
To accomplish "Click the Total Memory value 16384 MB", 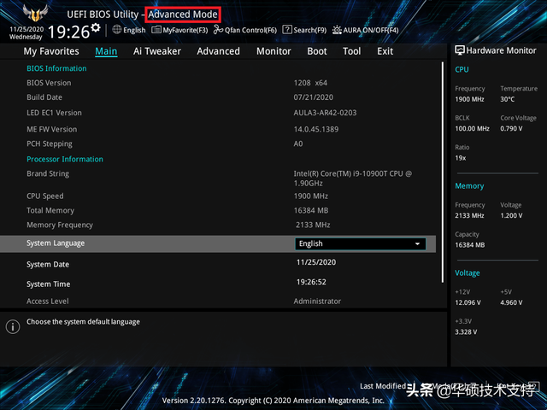I will pos(311,211).
